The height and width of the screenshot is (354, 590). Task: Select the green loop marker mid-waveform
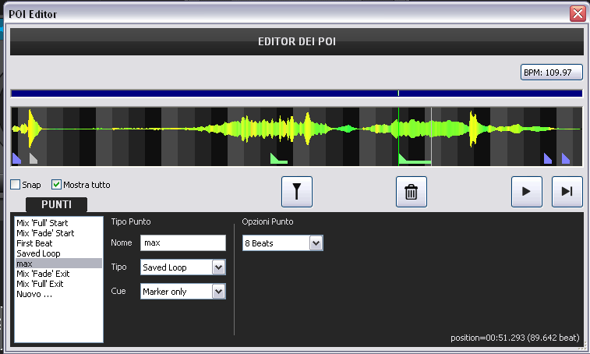pyautogui.click(x=278, y=158)
